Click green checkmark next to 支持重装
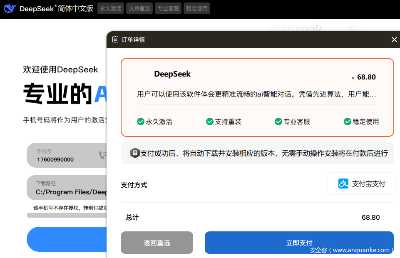This screenshot has width=400, height=258. pos(210,122)
